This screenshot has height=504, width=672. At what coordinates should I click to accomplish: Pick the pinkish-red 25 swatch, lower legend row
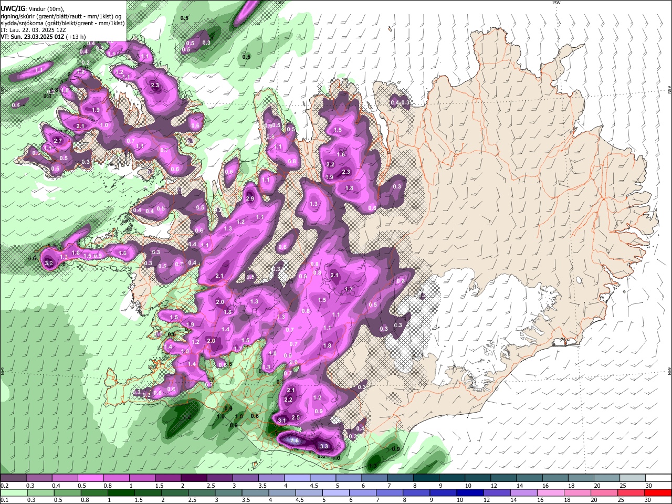tap(631, 492)
